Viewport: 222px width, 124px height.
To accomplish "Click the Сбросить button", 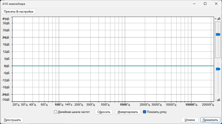I will [x=104, y=112].
